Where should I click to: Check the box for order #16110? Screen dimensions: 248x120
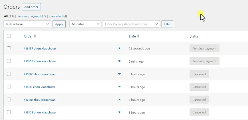click(9, 99)
